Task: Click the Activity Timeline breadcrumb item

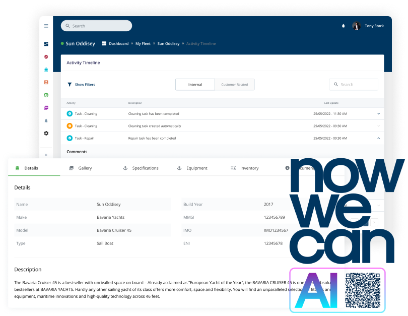Action: click(201, 43)
